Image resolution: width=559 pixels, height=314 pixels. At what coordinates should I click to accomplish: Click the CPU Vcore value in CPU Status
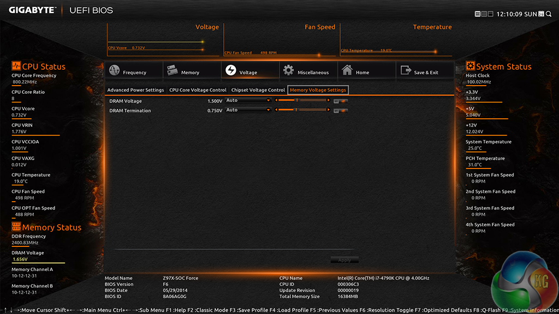point(19,115)
